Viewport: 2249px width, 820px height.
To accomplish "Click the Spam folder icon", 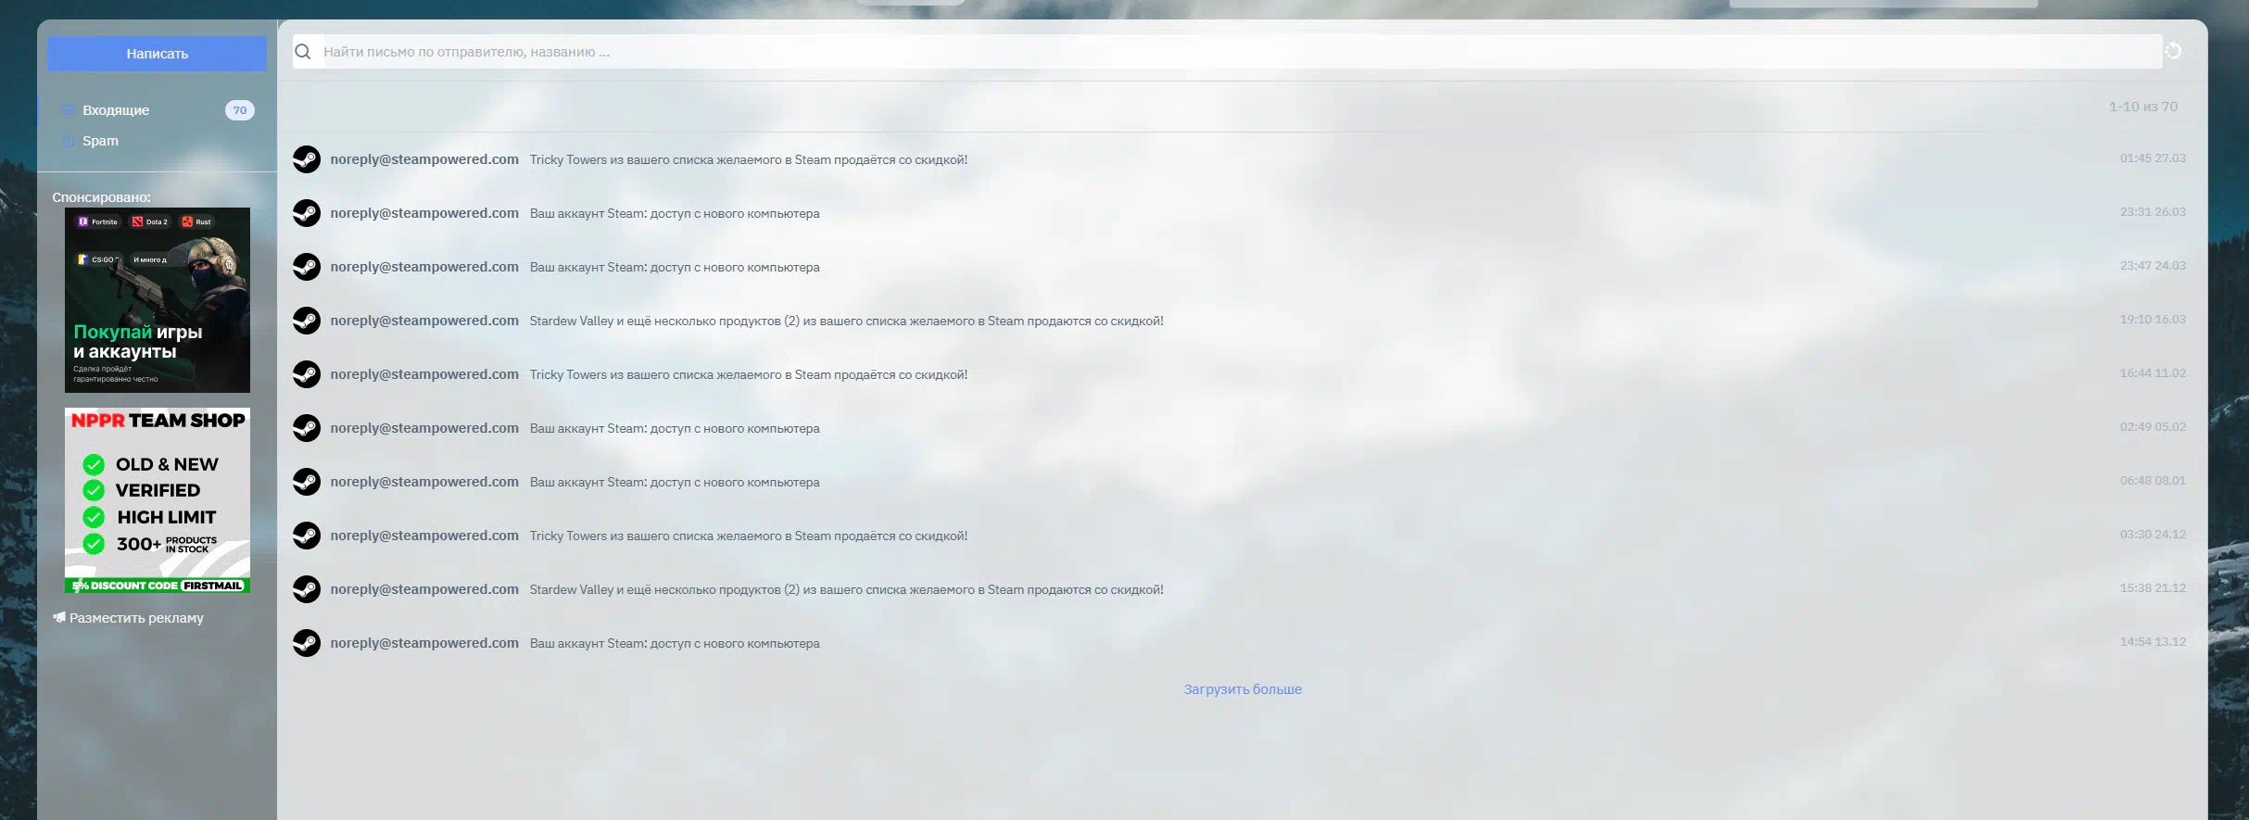I will (x=68, y=141).
